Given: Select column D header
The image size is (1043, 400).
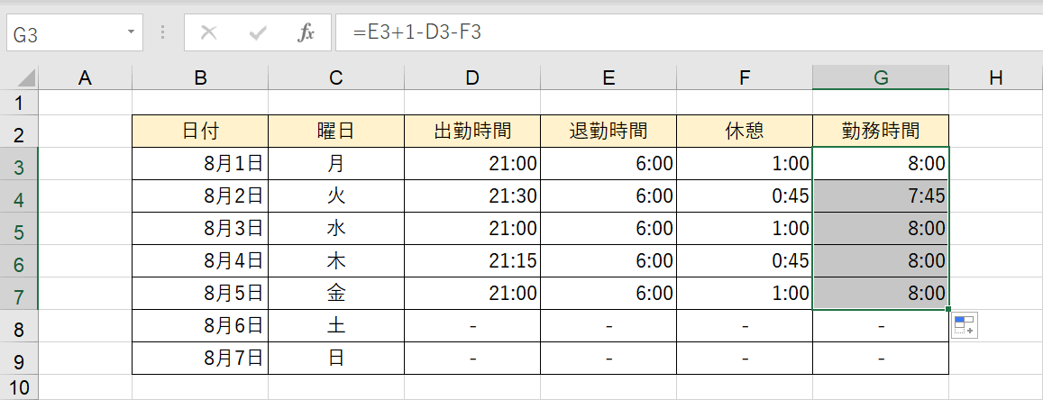Looking at the screenshot, I should click(x=472, y=78).
